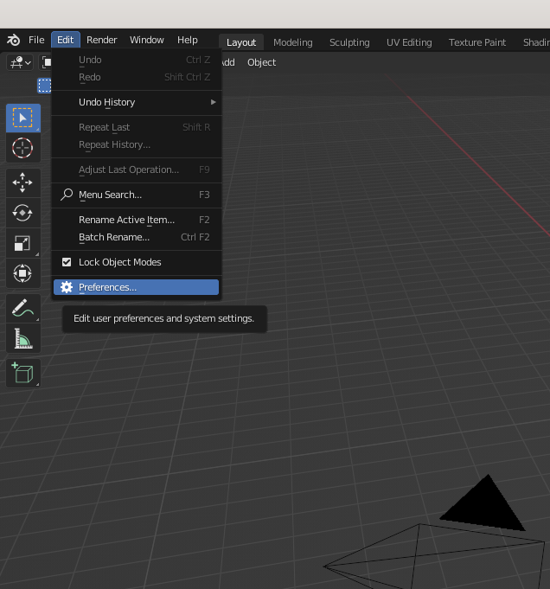The height and width of the screenshot is (589, 550).
Task: Click the camera wireframe in viewport
Action: (x=432, y=556)
